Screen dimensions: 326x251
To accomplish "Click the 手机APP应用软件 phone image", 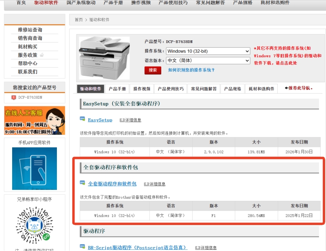I will pyautogui.click(x=35, y=168).
